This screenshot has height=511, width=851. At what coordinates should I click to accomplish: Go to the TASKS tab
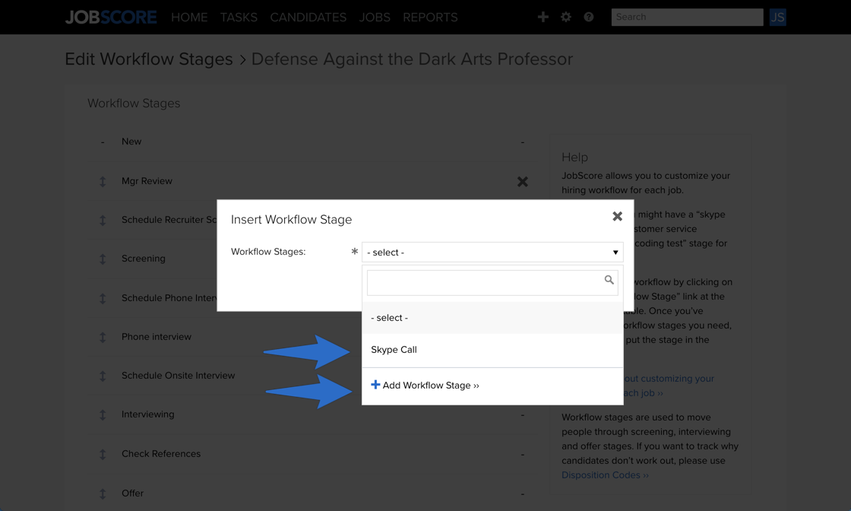239,17
